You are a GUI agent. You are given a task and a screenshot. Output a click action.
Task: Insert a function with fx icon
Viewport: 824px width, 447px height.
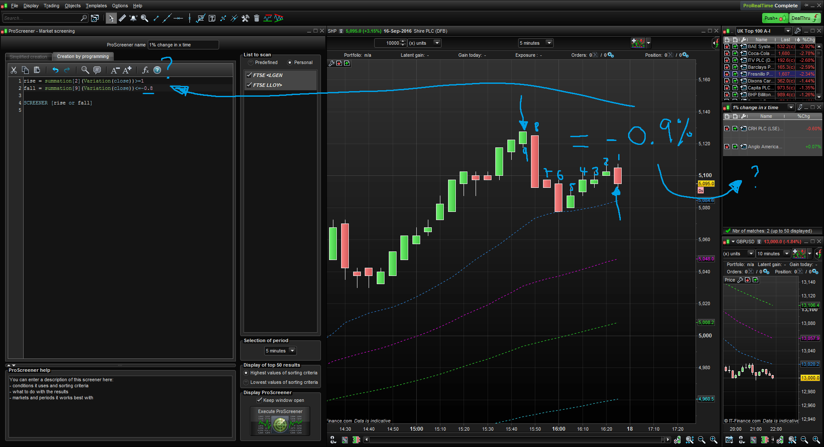pyautogui.click(x=145, y=70)
